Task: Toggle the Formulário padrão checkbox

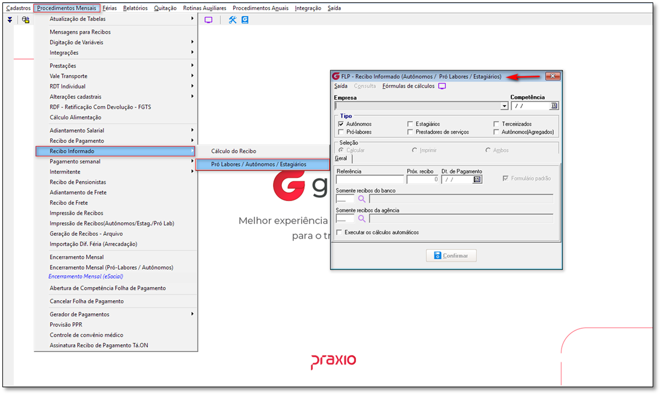Action: point(505,178)
